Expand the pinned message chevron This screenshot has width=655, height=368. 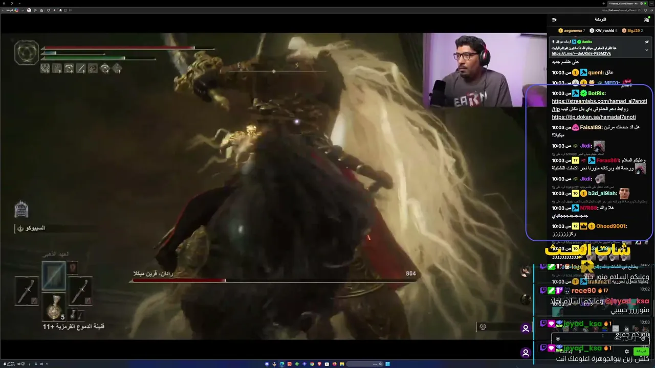coord(647,50)
